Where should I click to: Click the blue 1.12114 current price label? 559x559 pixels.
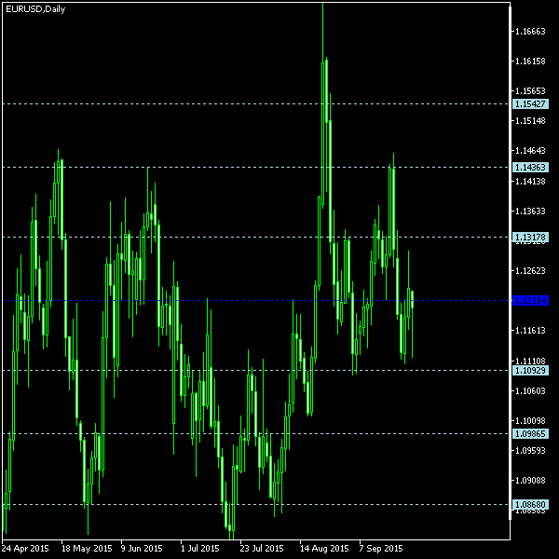(x=530, y=301)
